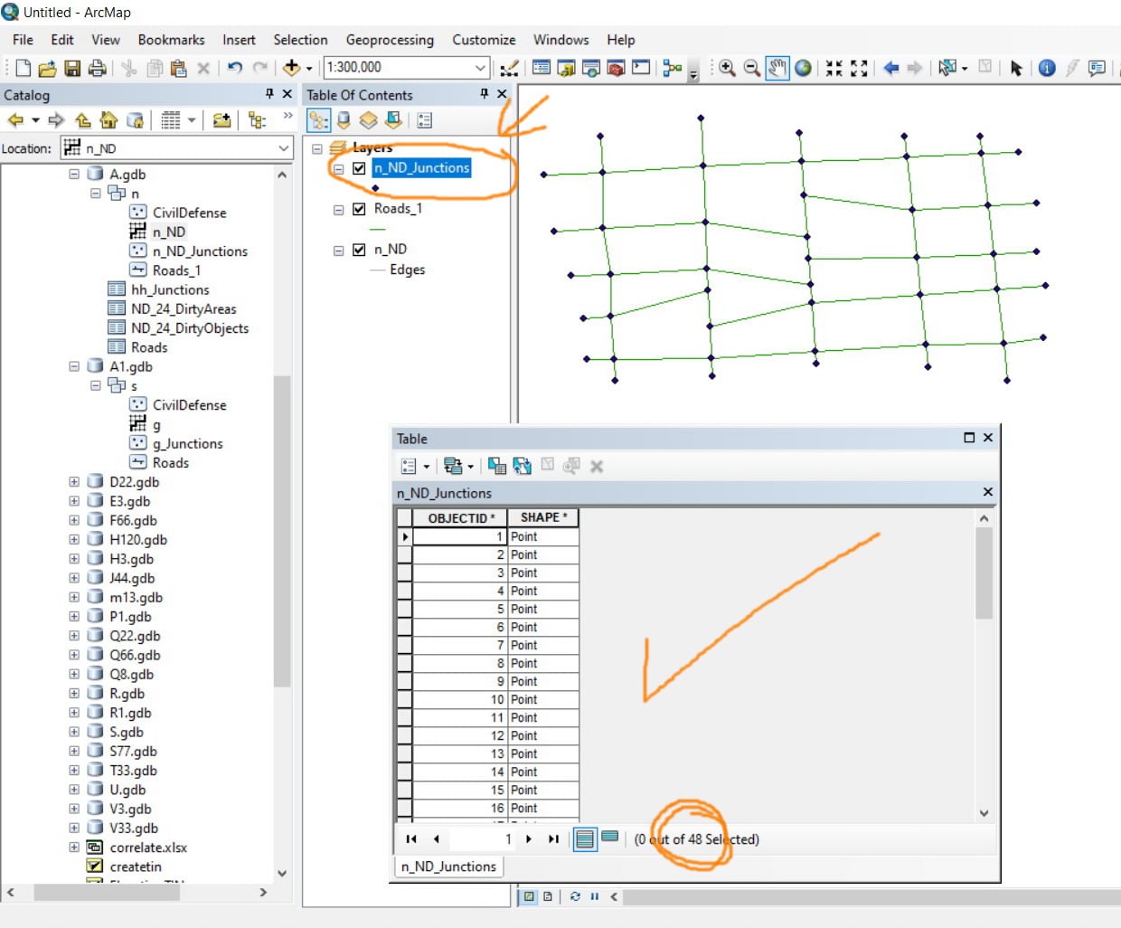Open the Geoprocessing menu
The height and width of the screenshot is (928, 1121).
pos(390,40)
